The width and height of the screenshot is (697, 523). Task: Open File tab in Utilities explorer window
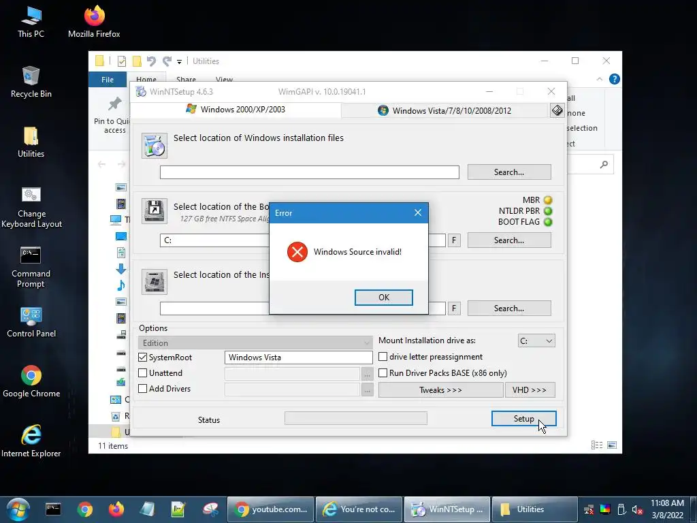pos(108,80)
